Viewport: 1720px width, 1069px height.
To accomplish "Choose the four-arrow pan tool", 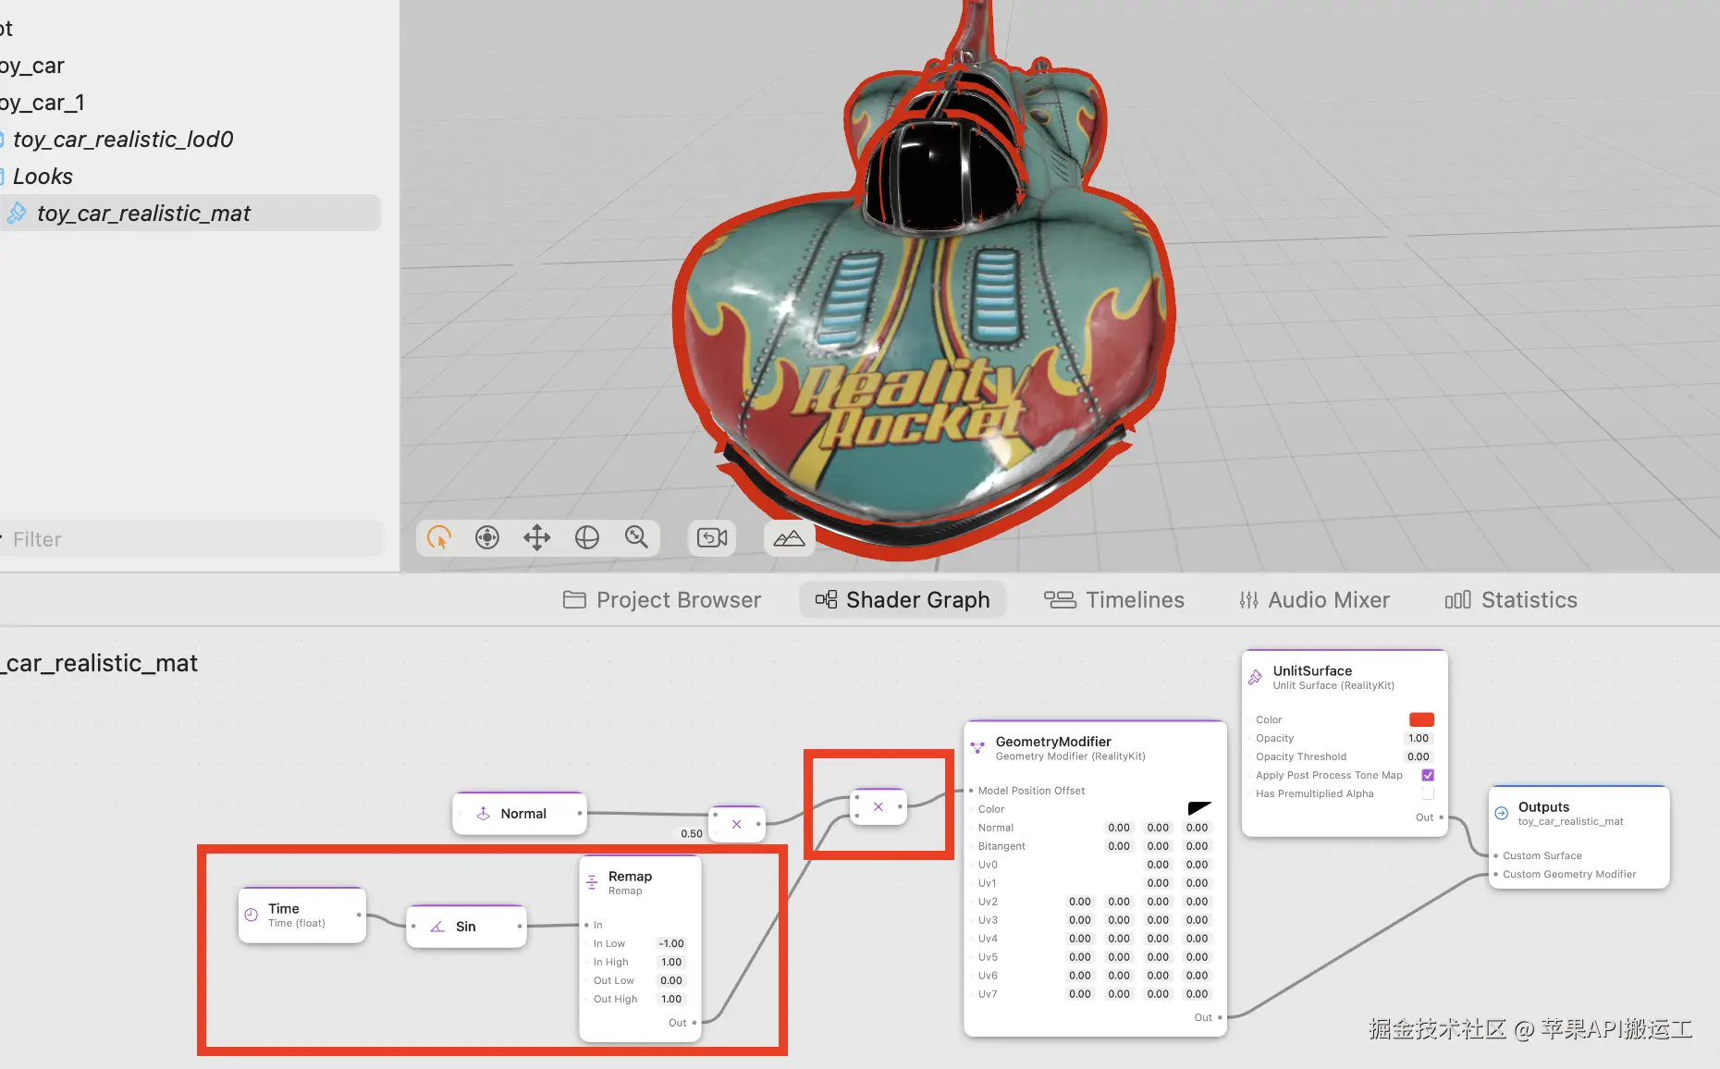I will 537,537.
